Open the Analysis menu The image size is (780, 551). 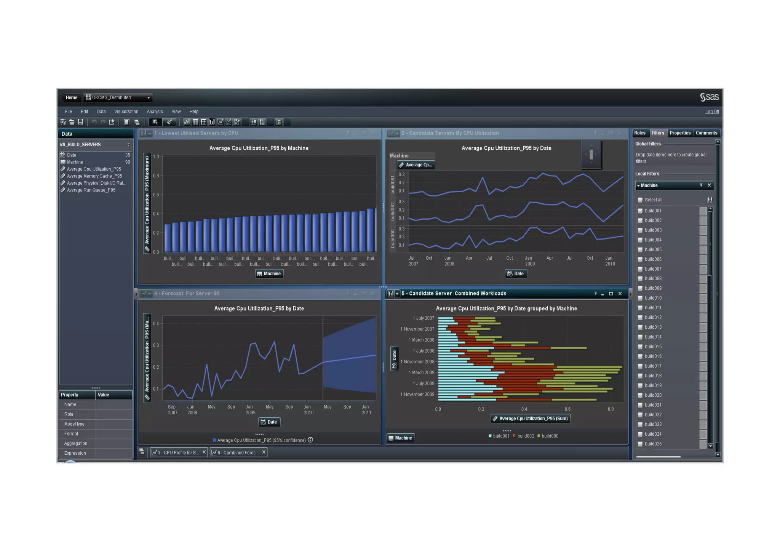[155, 112]
